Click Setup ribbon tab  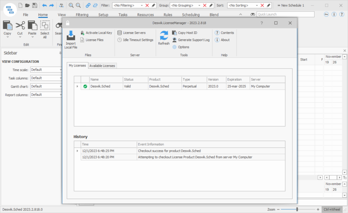[x=103, y=15]
